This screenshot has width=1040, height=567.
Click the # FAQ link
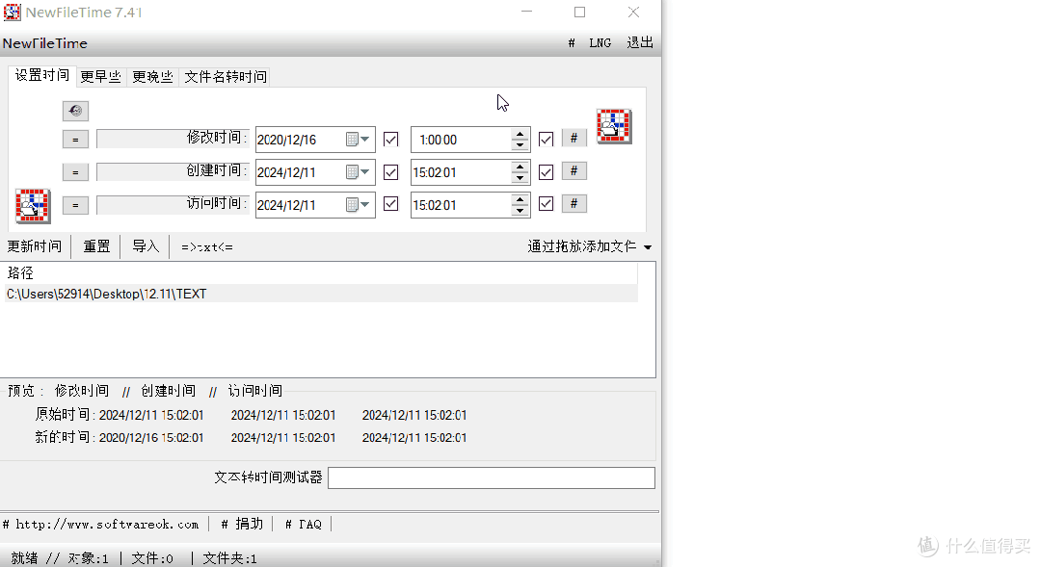tap(303, 524)
